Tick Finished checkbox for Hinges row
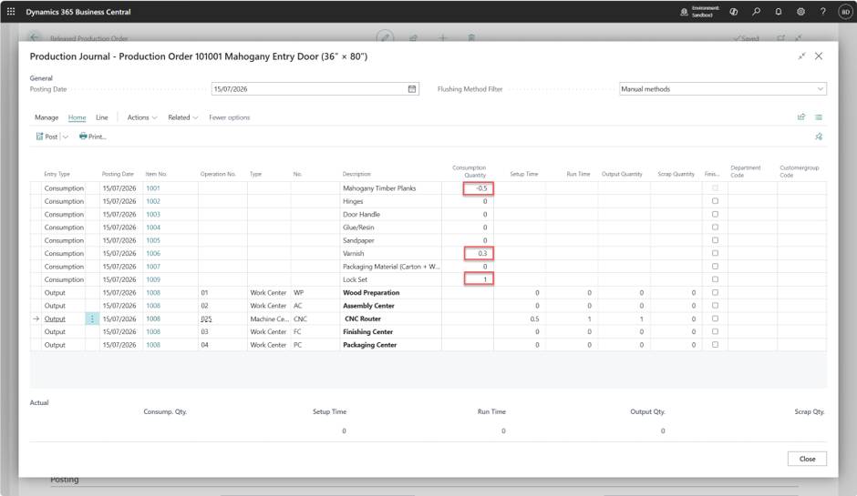 click(x=715, y=201)
